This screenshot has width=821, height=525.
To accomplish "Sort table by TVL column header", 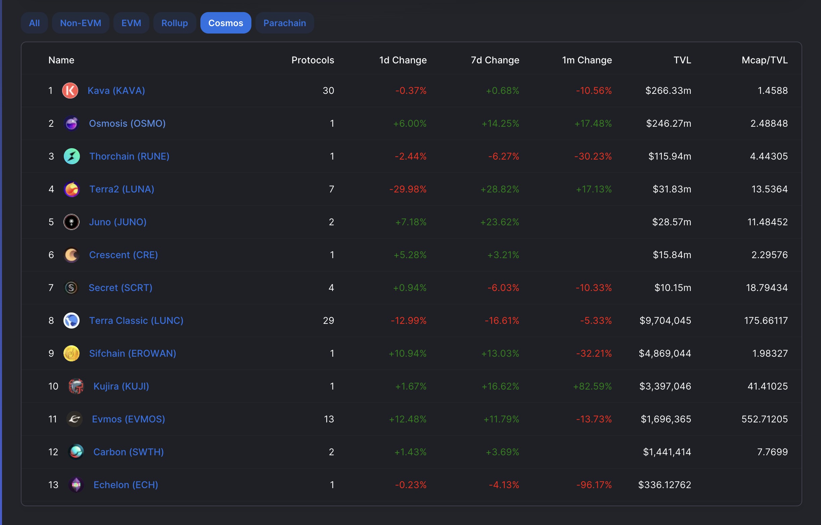I will pos(682,60).
